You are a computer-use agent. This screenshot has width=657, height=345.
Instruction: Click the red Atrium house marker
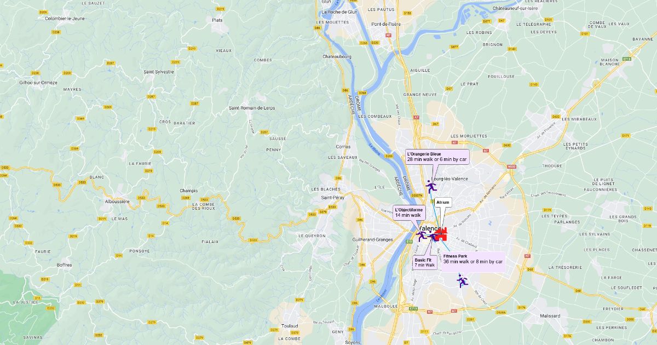442,234
